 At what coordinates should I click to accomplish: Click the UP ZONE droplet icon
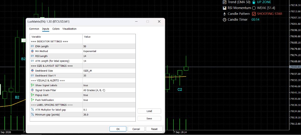(x=254, y=2)
